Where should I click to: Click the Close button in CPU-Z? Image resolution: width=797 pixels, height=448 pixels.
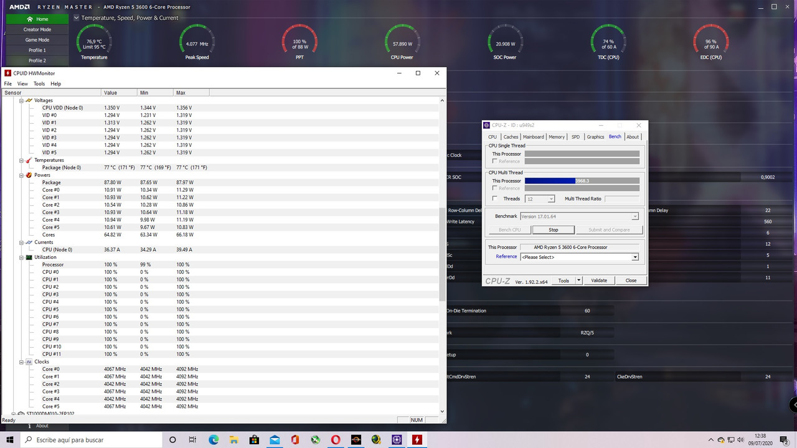tap(631, 281)
